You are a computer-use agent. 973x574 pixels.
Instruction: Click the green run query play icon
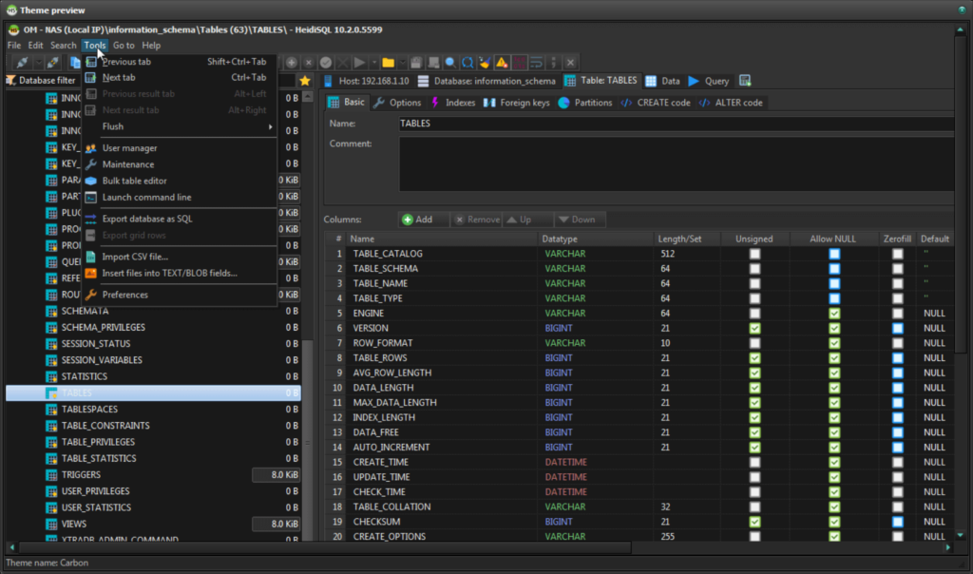[x=359, y=63]
